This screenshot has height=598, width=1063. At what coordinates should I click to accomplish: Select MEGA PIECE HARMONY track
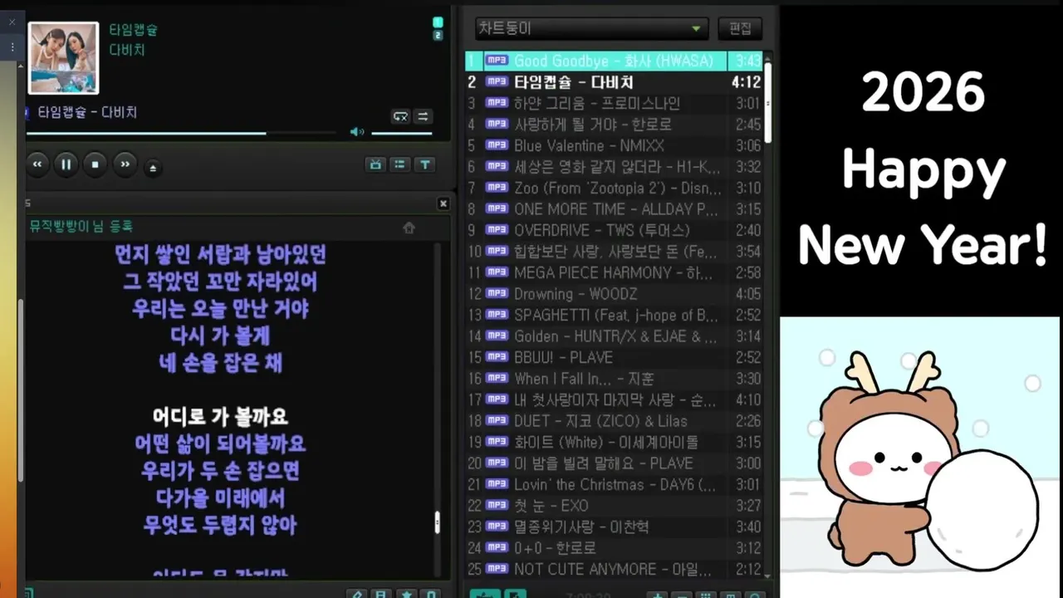click(614, 272)
